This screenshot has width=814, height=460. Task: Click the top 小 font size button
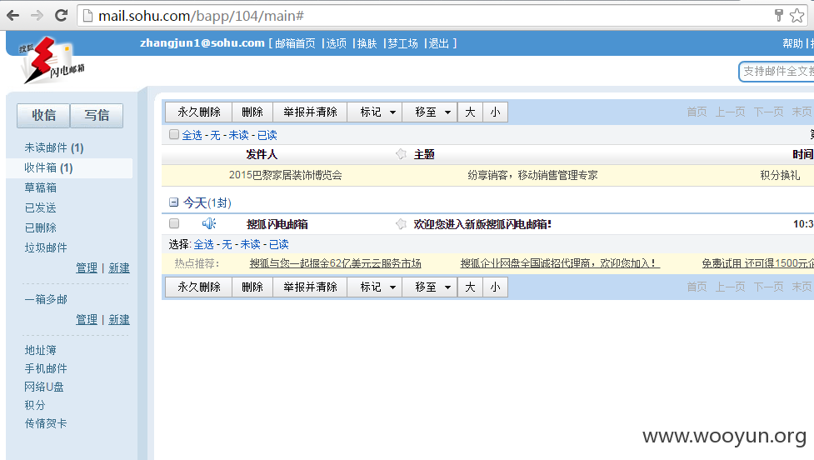coord(495,112)
